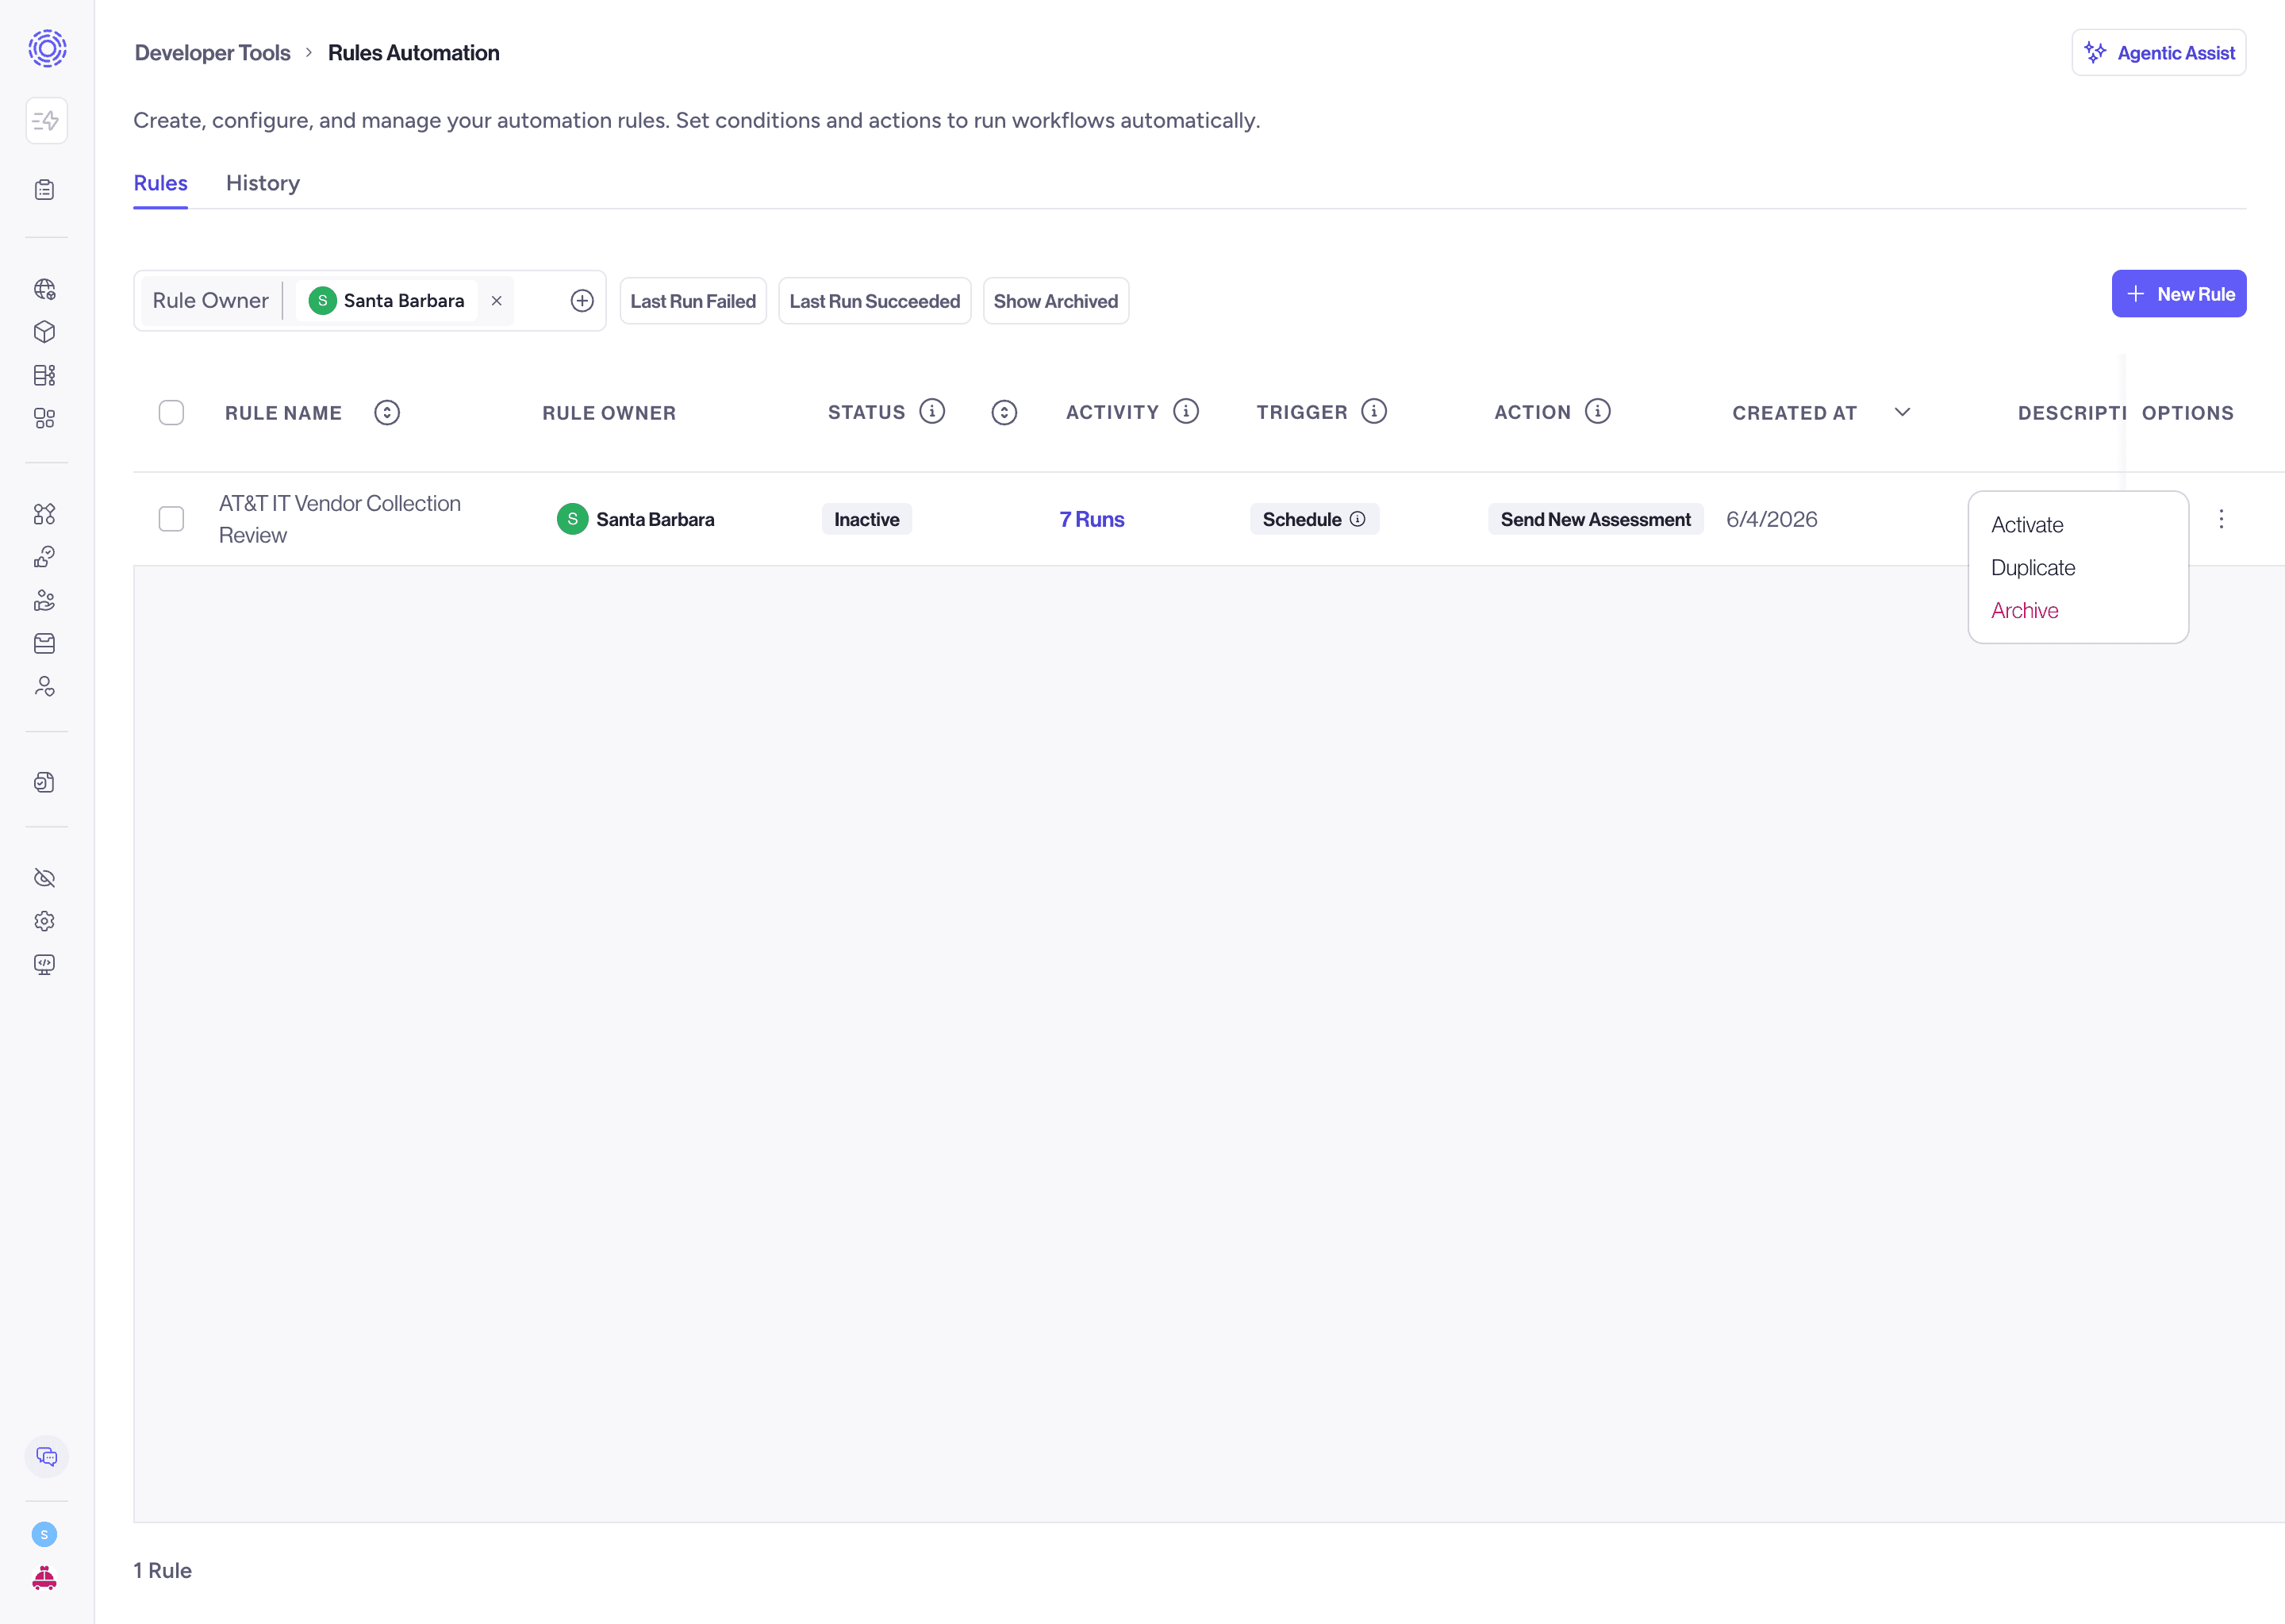Click the New Rule button
The width and height of the screenshot is (2285, 1624).
pyautogui.click(x=2179, y=294)
